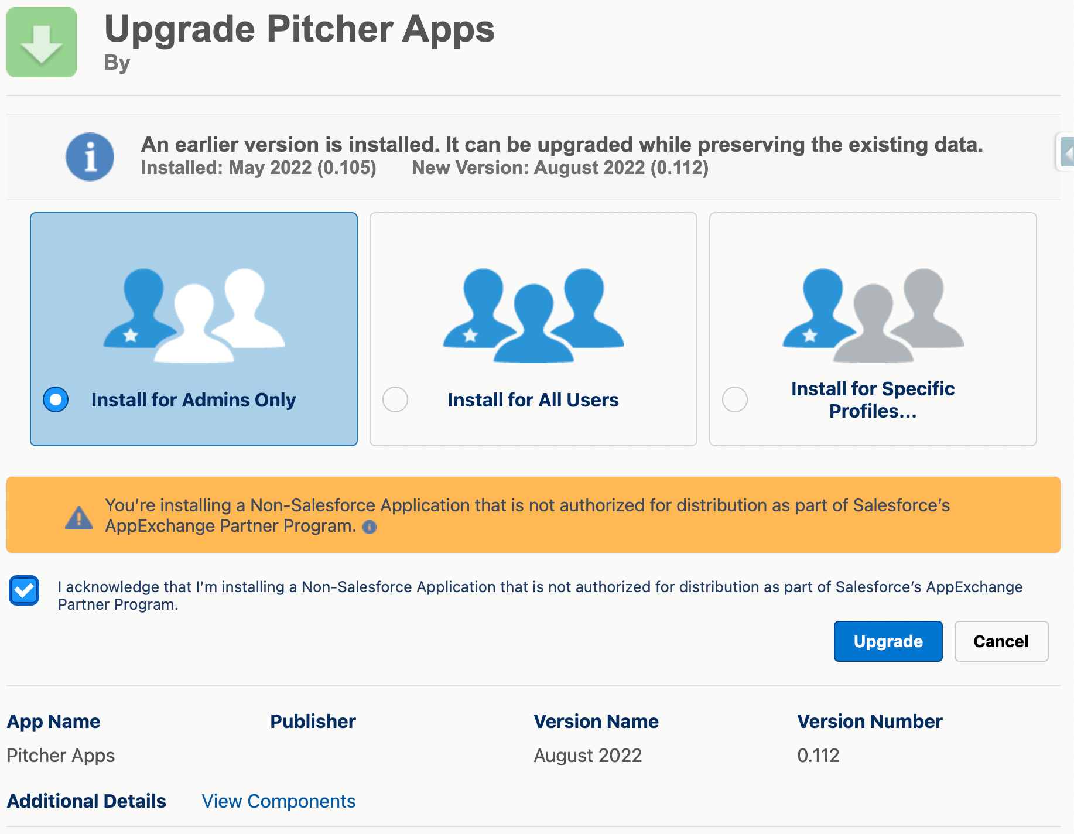Click the Install for All Users label
The width and height of the screenshot is (1074, 834).
coord(533,400)
